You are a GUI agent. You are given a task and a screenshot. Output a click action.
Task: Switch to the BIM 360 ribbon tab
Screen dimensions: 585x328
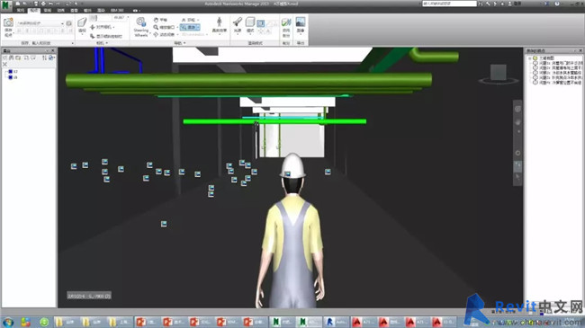pos(117,11)
